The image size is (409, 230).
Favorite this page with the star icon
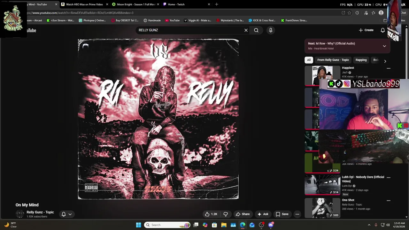(349, 13)
